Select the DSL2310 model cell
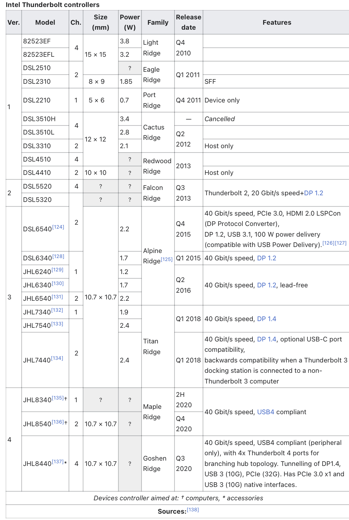Image resolution: width=349 pixels, height=520 pixels. (45, 81)
